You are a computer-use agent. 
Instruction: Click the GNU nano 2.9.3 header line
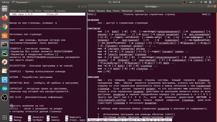47,14
